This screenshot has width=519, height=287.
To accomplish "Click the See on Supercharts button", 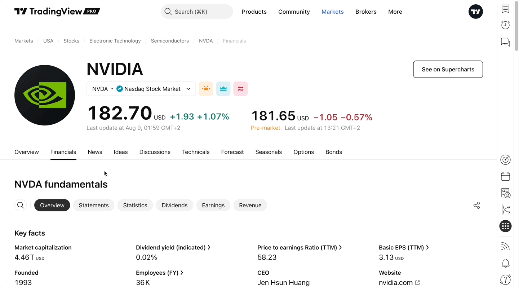I will point(448,69).
